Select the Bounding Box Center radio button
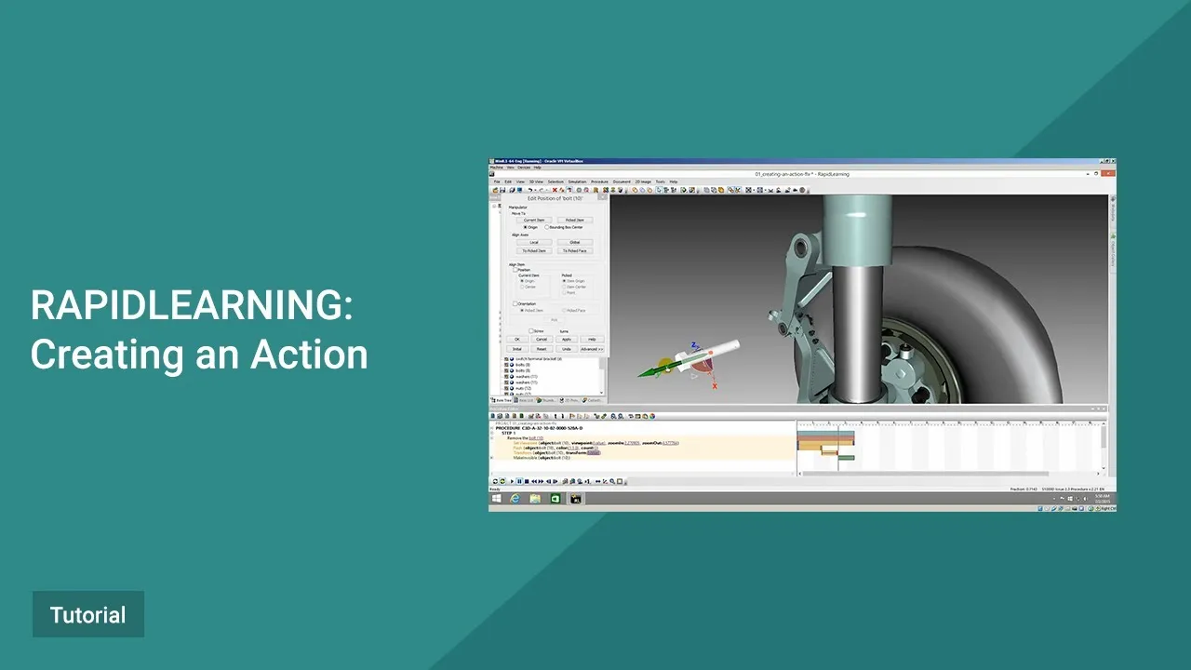Screen dimensions: 1191x670 (x=547, y=227)
